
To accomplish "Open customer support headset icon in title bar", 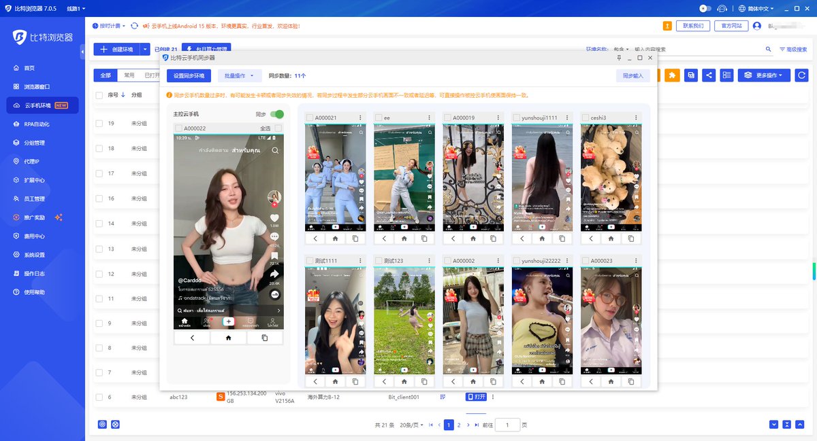I will pos(724,8).
